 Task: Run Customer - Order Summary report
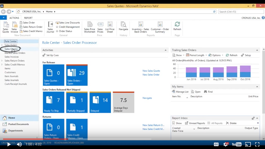point(160,27)
